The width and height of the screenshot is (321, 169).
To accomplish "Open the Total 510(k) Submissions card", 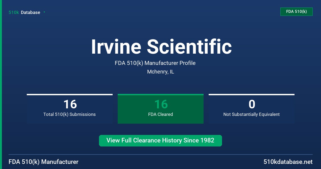I will [x=70, y=109].
